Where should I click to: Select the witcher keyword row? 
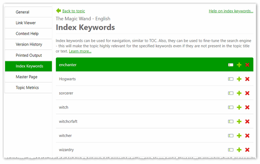(x=141, y=135)
